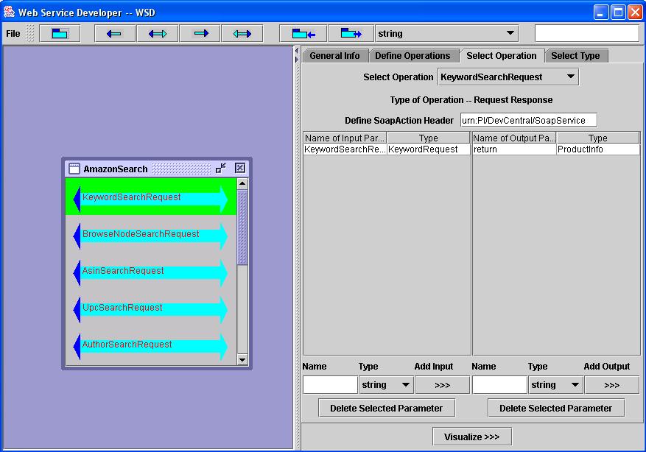Click the Add Output >>> button
646x452 pixels.
coord(612,385)
